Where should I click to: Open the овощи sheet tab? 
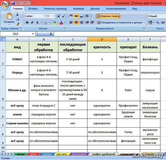click(x=20, y=154)
